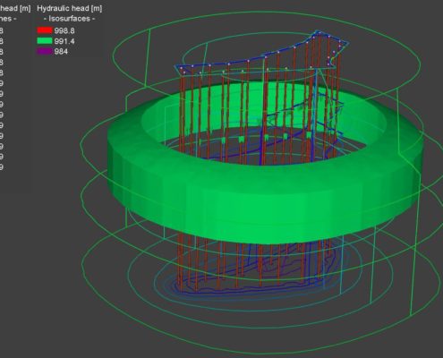Select the 984 legend value label
The width and height of the screenshot is (443, 358).
tap(61, 52)
